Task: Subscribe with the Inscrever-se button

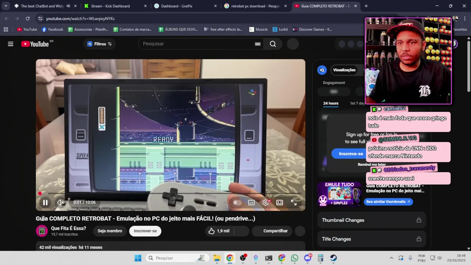Action: (x=145, y=231)
